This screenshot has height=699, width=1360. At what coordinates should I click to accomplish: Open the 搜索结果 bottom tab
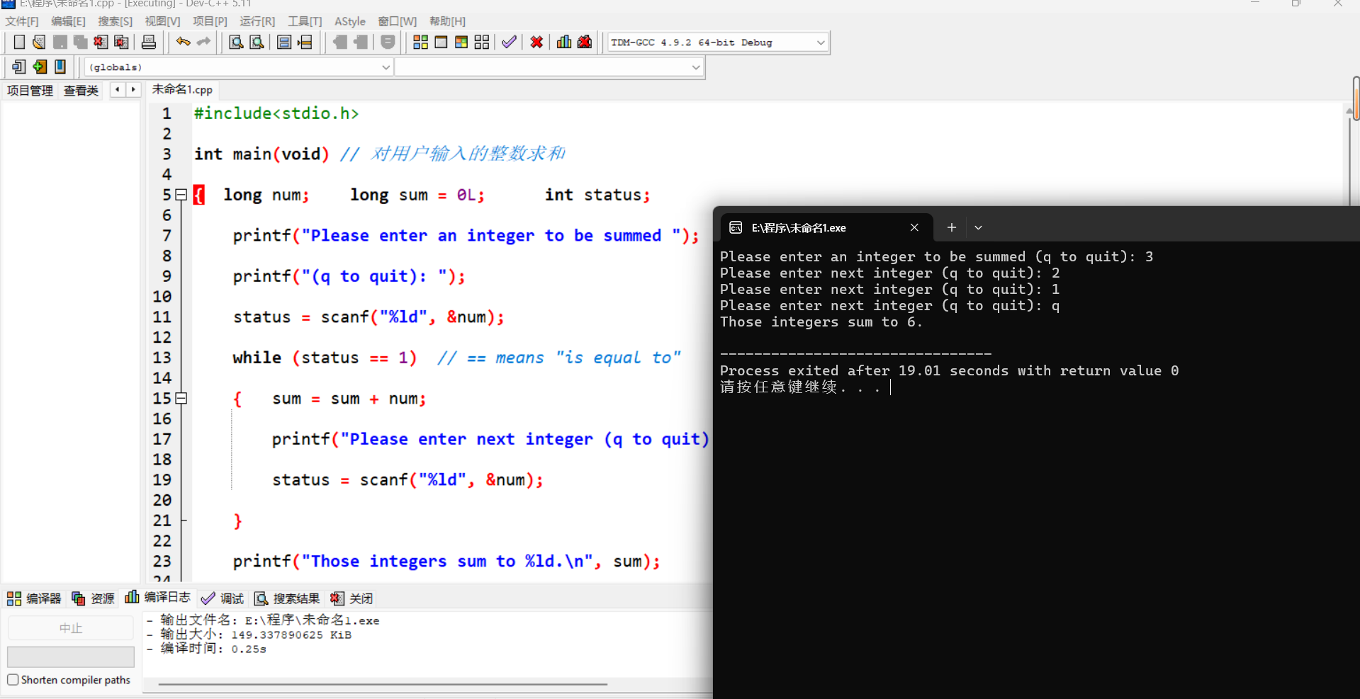pos(287,598)
